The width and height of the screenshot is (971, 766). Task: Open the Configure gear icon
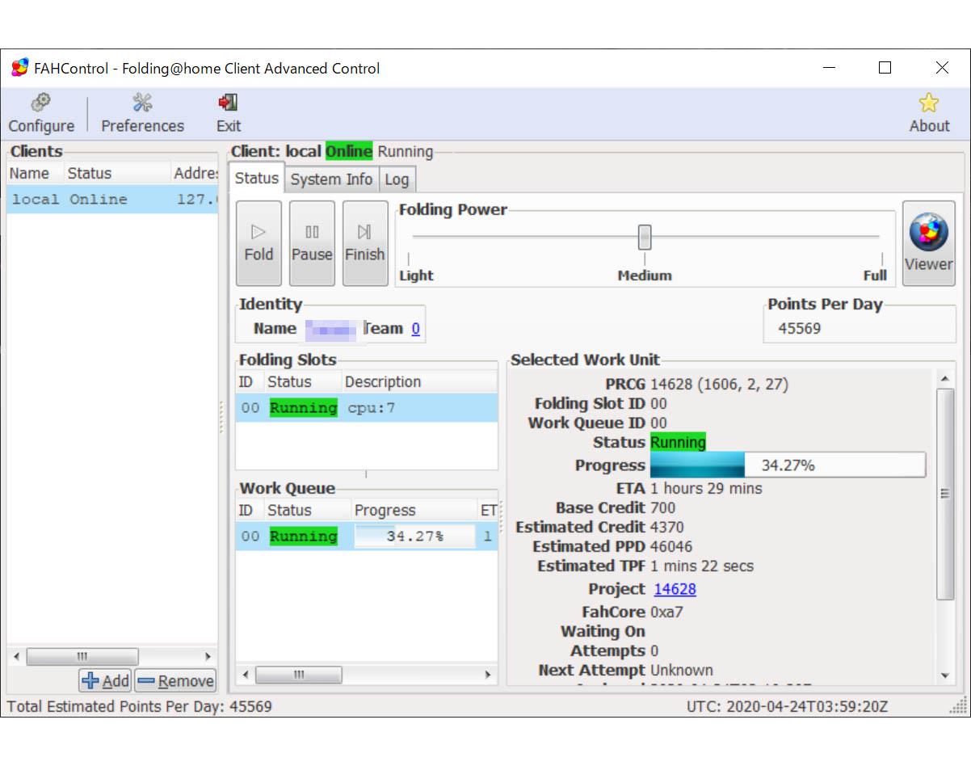coord(40,103)
